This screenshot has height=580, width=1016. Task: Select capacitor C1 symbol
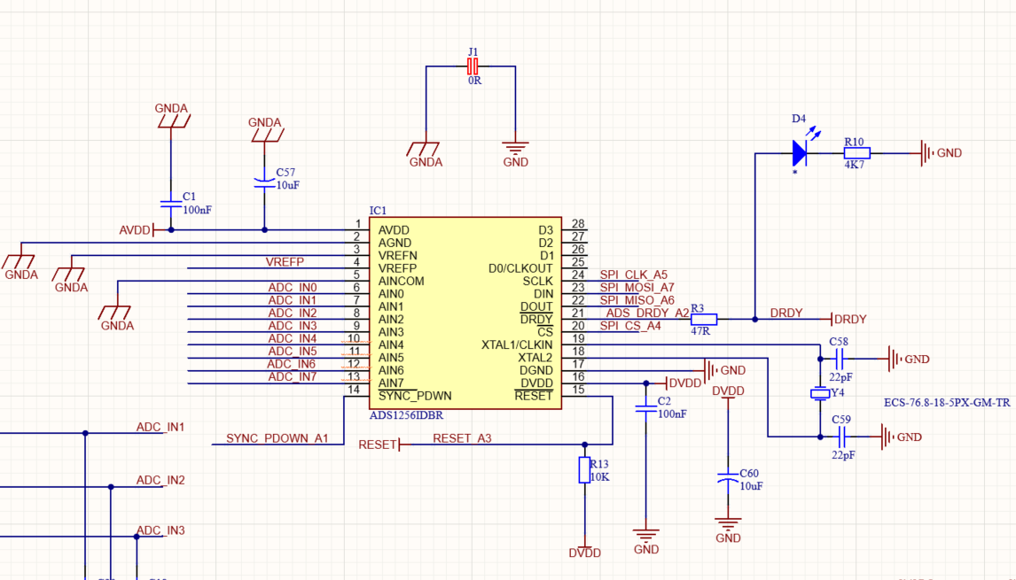(171, 204)
